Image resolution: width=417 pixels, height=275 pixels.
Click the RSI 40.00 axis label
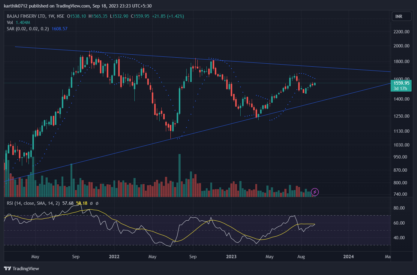click(399, 237)
